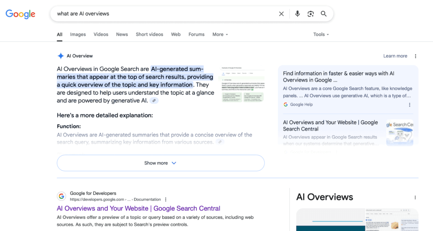The height and width of the screenshot is (231, 433).
Task: Click the Google Help source icon
Action: point(285,104)
